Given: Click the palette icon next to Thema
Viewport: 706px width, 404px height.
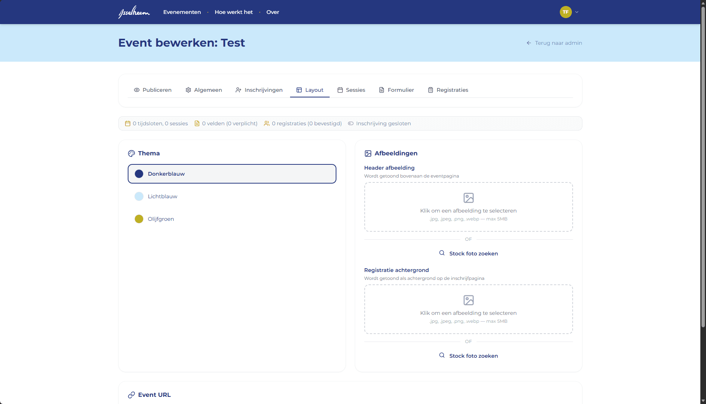Looking at the screenshot, I should pyautogui.click(x=131, y=153).
